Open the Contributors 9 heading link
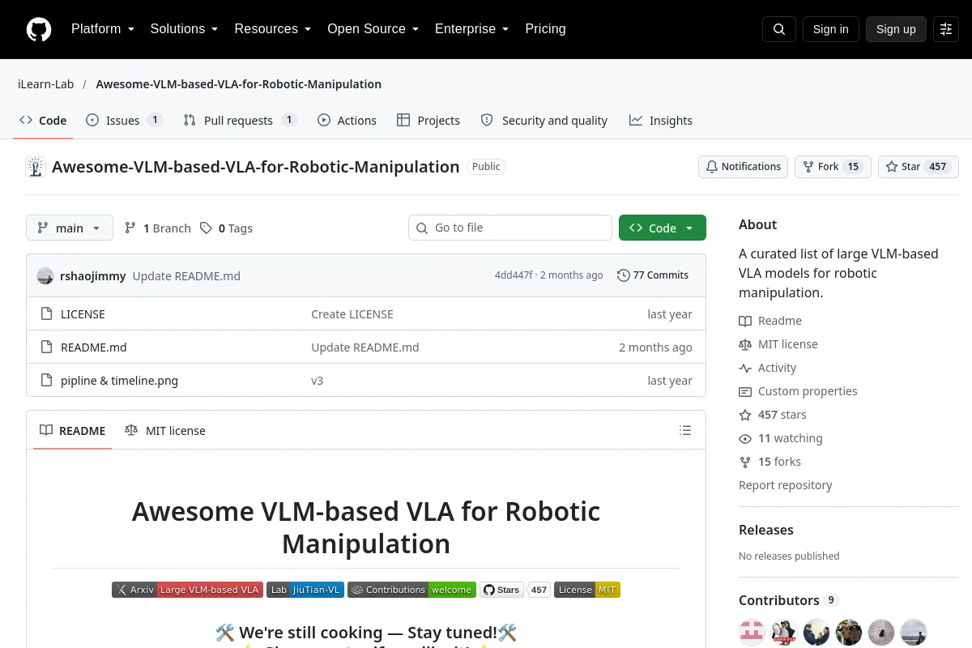The width and height of the screenshot is (972, 648). 788,600
